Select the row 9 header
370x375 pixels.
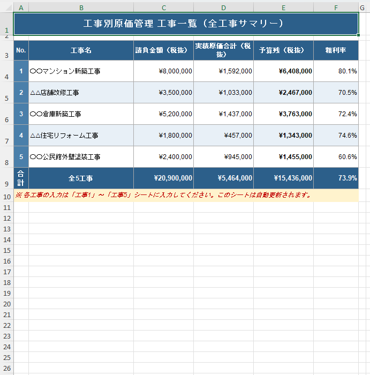pyautogui.click(x=6, y=183)
